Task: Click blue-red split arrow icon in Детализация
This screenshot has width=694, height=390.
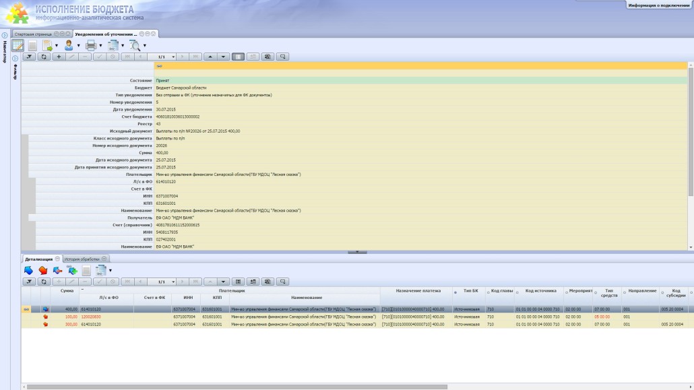Action: (x=57, y=270)
